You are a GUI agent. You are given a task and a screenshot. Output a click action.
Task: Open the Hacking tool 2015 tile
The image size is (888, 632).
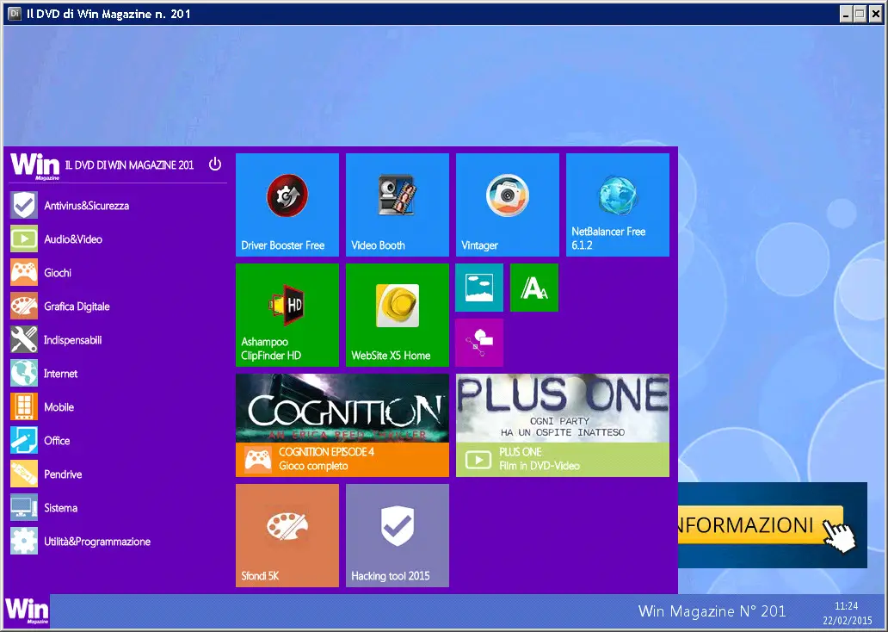(397, 535)
